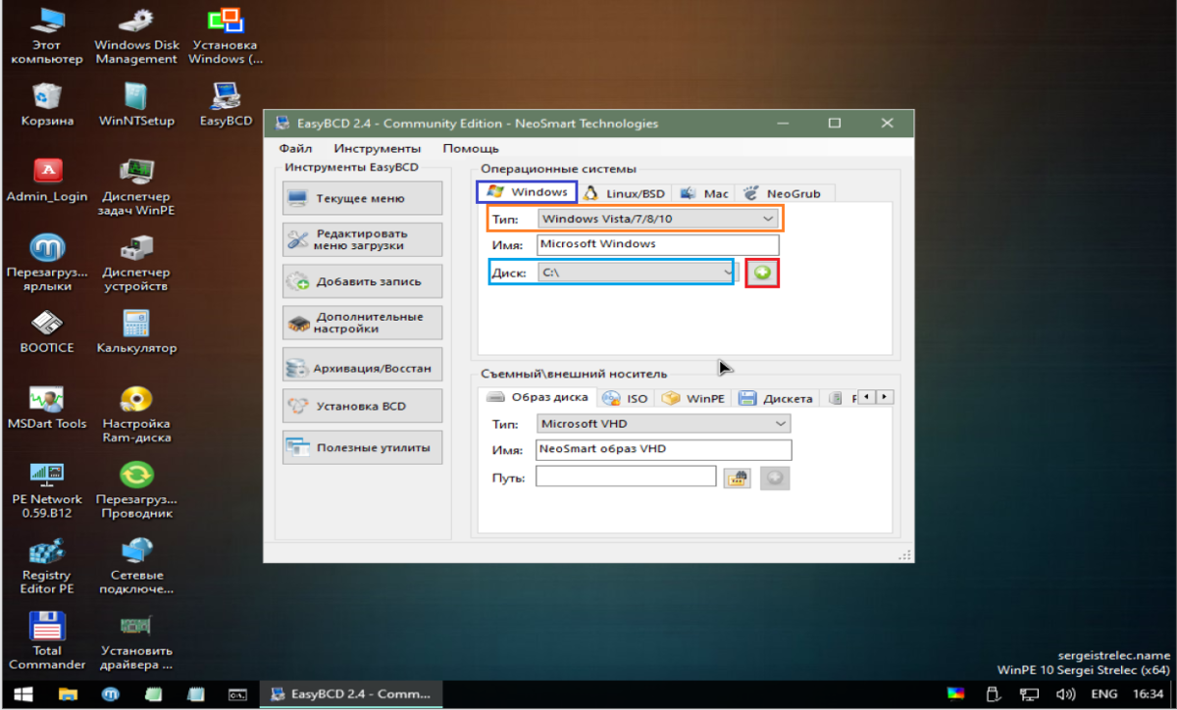Select PE Network 0.59.B12 icon
The height and width of the screenshot is (710, 1177).
pyautogui.click(x=47, y=489)
